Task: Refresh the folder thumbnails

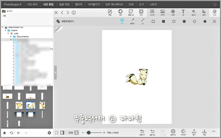Action: click(x=11, y=133)
